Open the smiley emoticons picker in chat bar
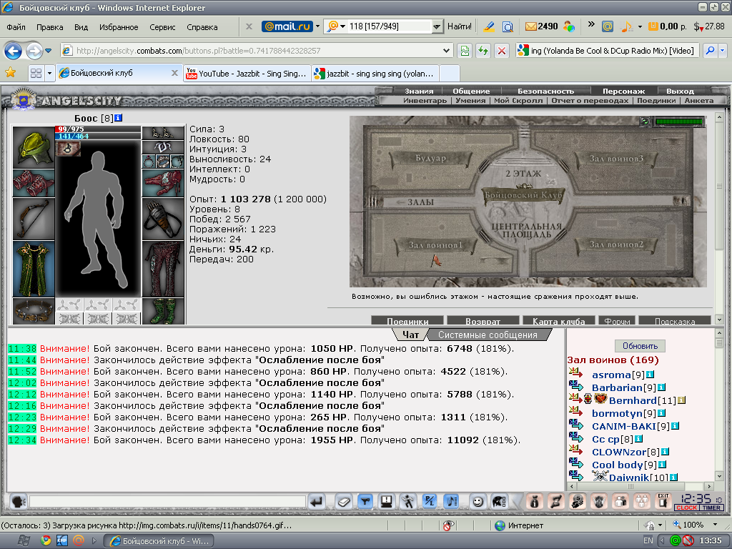 [478, 502]
